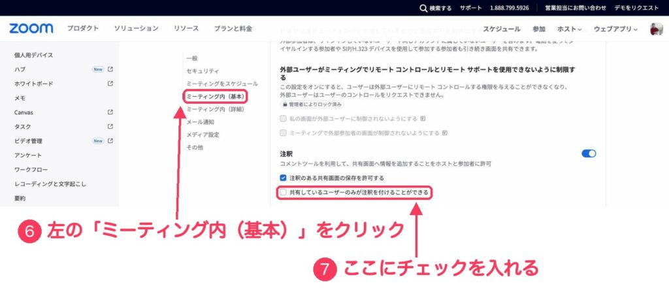The image size is (669, 296).
Task: Open external link icon beside ホワイトボード
Action: click(x=110, y=84)
